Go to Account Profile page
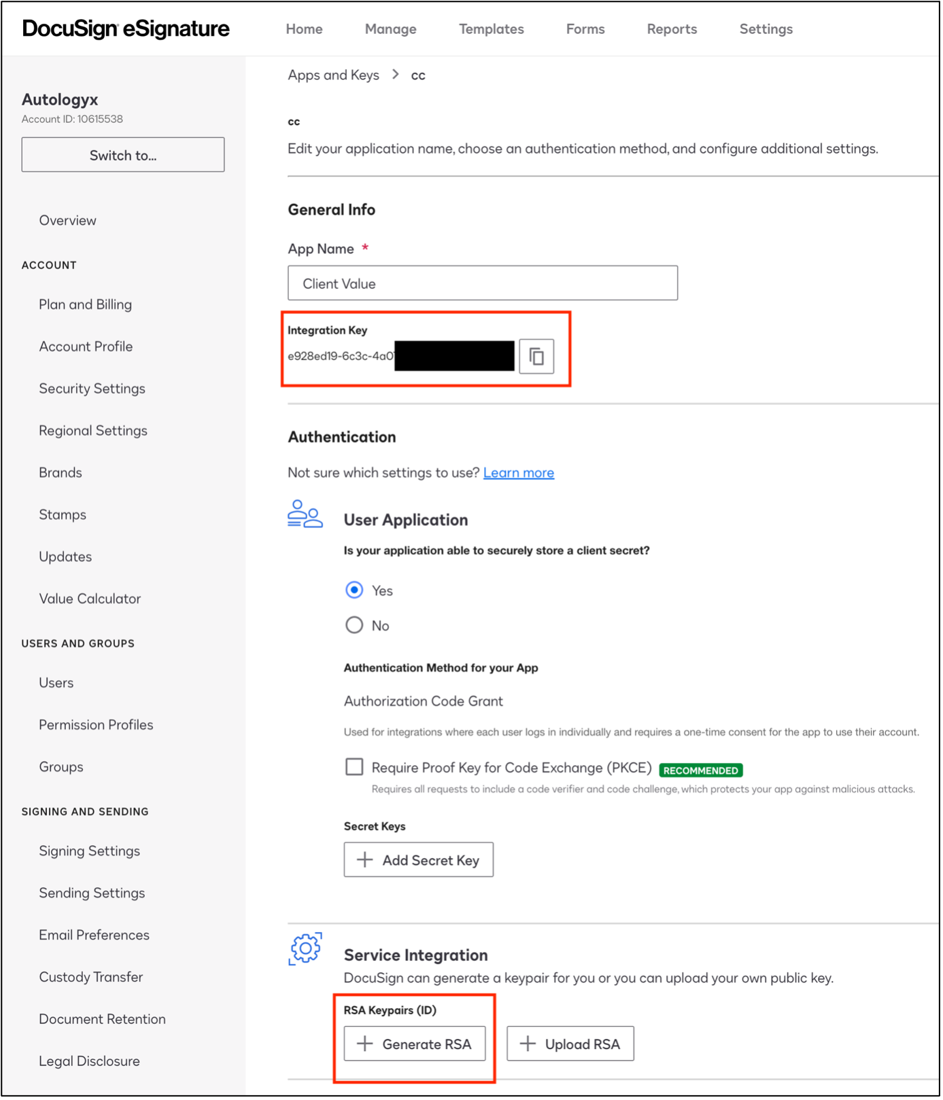The width and height of the screenshot is (943, 1100). (86, 347)
